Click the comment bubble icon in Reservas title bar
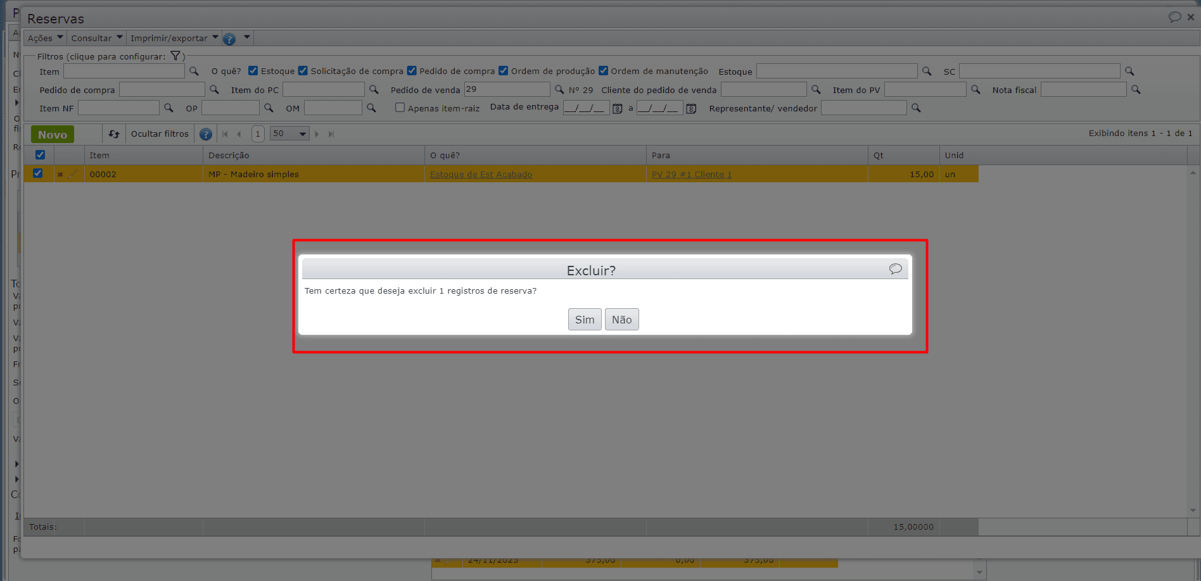 click(x=1174, y=17)
